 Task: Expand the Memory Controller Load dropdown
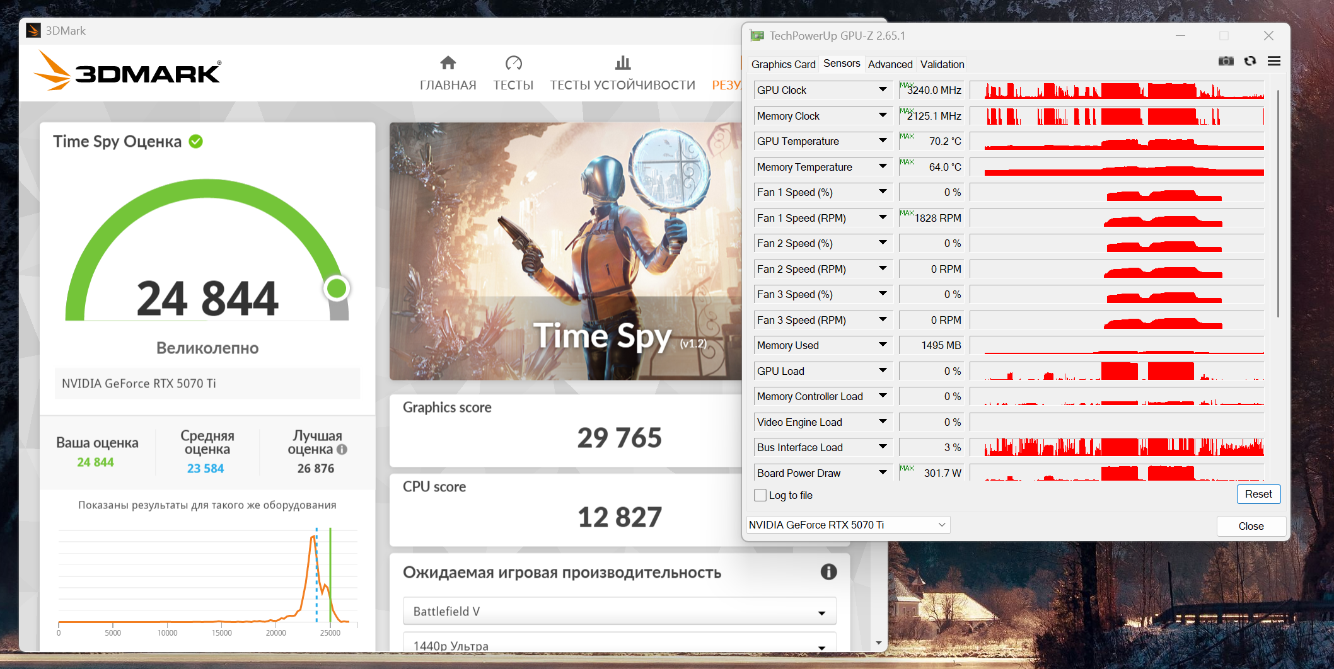tap(883, 396)
